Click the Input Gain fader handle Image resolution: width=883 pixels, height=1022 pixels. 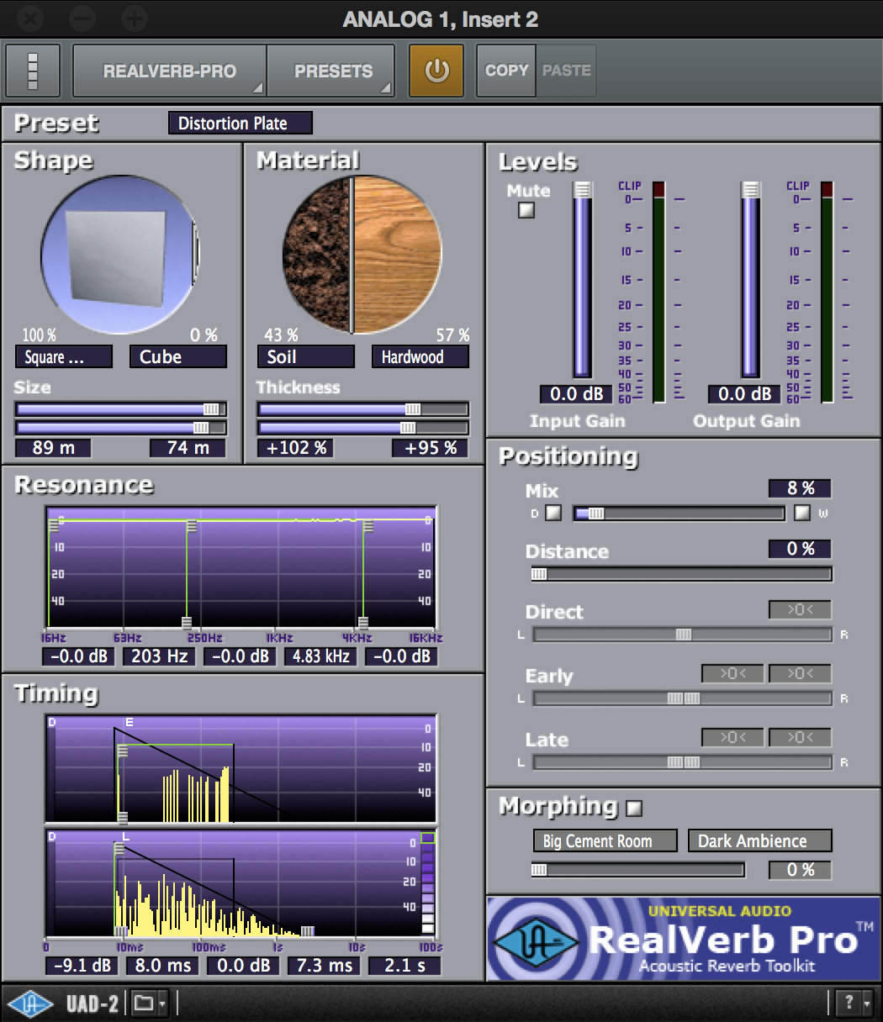(582, 190)
